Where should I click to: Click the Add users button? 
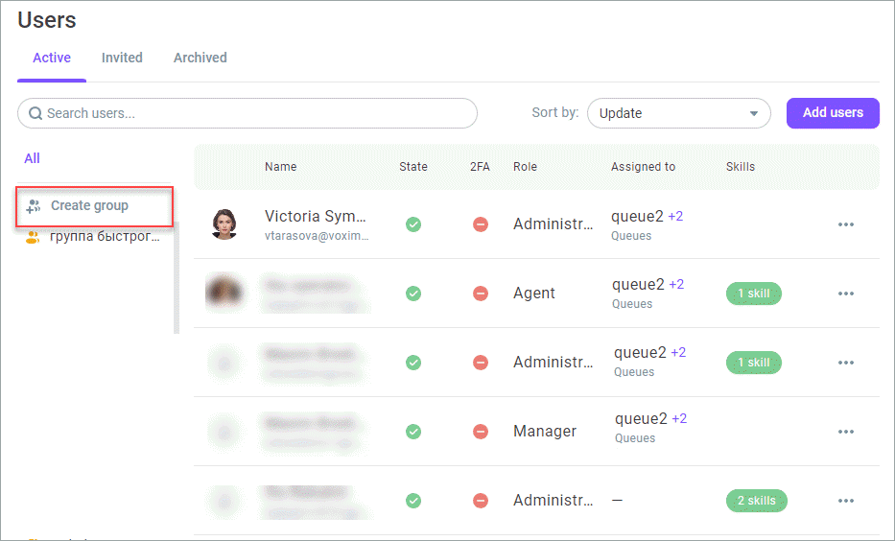tap(833, 113)
